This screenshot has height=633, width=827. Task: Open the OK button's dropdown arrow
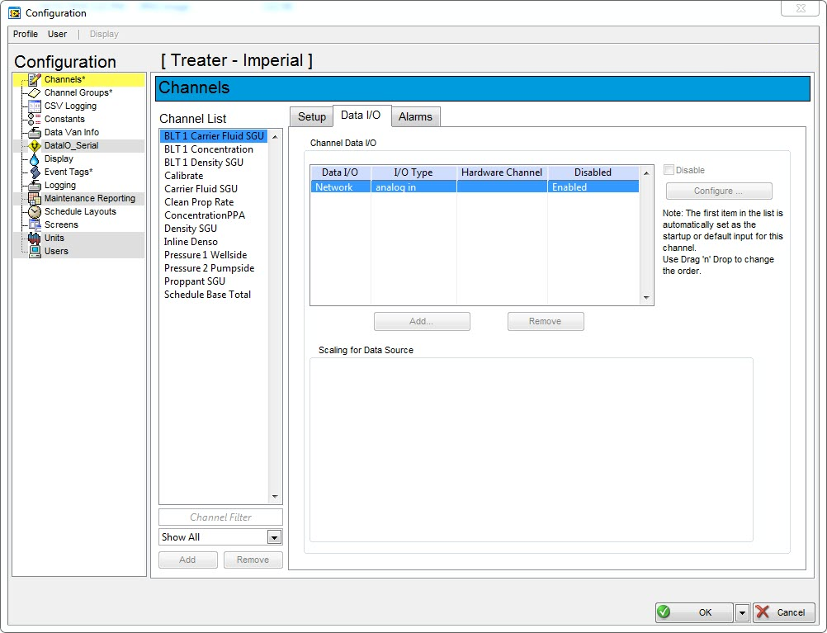coord(741,612)
